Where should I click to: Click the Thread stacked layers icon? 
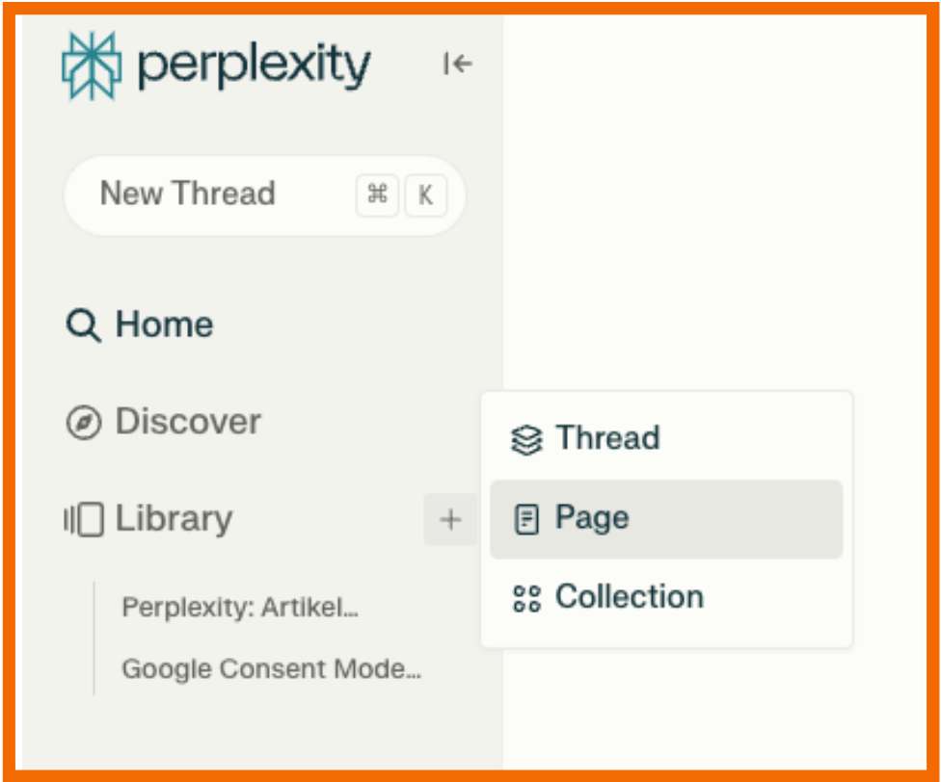pos(525,440)
